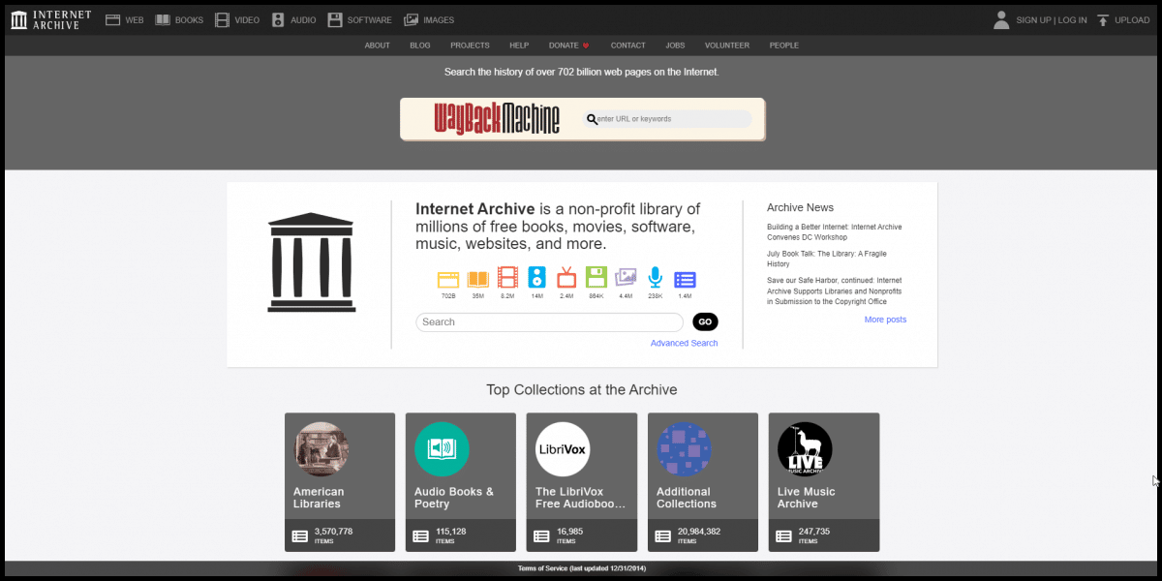1162x581 pixels.
Task: Click the 1.4M collections list icon
Action: pos(685,279)
